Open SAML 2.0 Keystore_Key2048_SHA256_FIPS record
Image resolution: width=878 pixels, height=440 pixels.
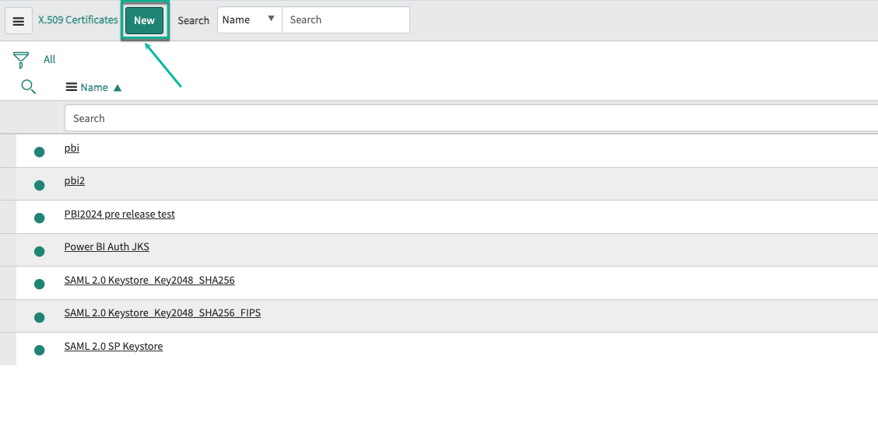[162, 313]
